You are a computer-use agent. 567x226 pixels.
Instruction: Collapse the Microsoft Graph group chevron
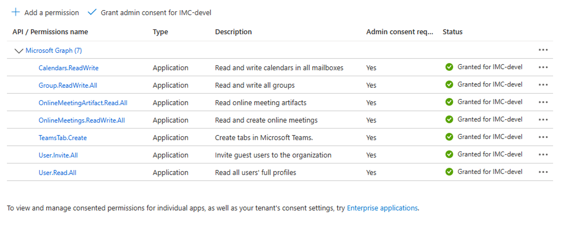point(19,51)
